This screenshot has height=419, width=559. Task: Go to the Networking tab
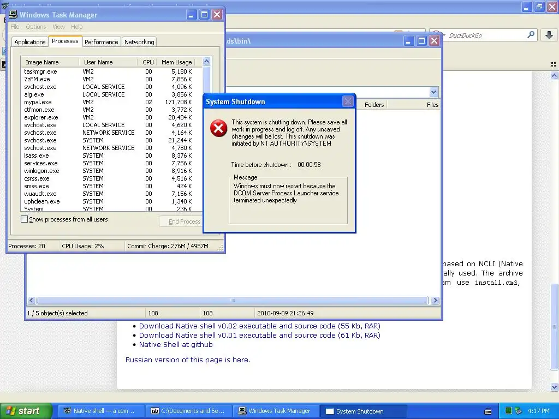click(139, 42)
